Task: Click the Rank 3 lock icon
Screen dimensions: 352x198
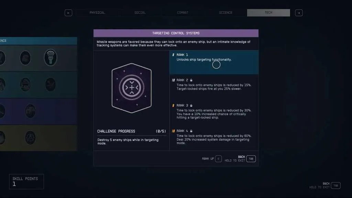Action: click(191, 106)
